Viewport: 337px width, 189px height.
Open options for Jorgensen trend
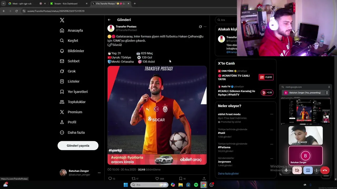pyautogui.click(x=272, y=159)
